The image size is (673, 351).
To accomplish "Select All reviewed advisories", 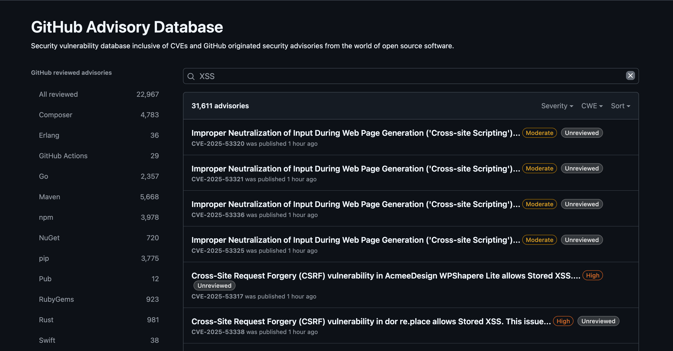I will [58, 94].
